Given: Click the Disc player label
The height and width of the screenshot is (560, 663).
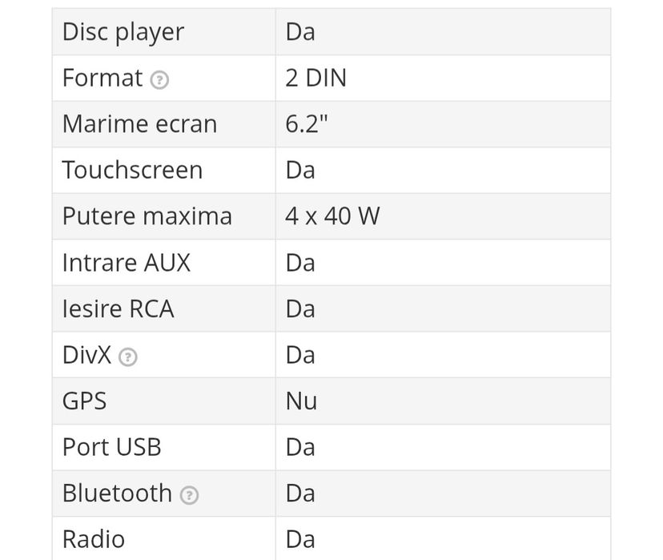Looking at the screenshot, I should (123, 32).
